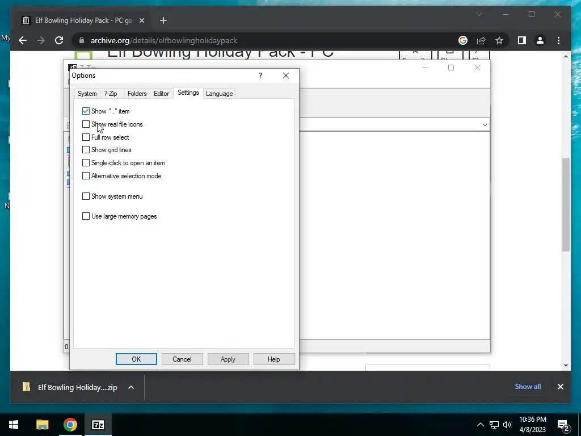Open the volume tray icon
The image size is (581, 436).
tap(507, 425)
